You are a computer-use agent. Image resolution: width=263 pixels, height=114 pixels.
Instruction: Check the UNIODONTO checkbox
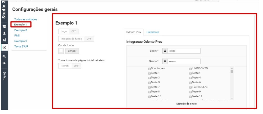point(190,69)
